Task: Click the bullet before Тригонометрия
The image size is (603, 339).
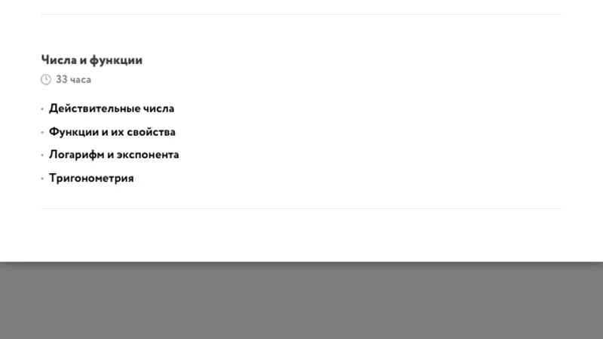Action: click(x=42, y=179)
